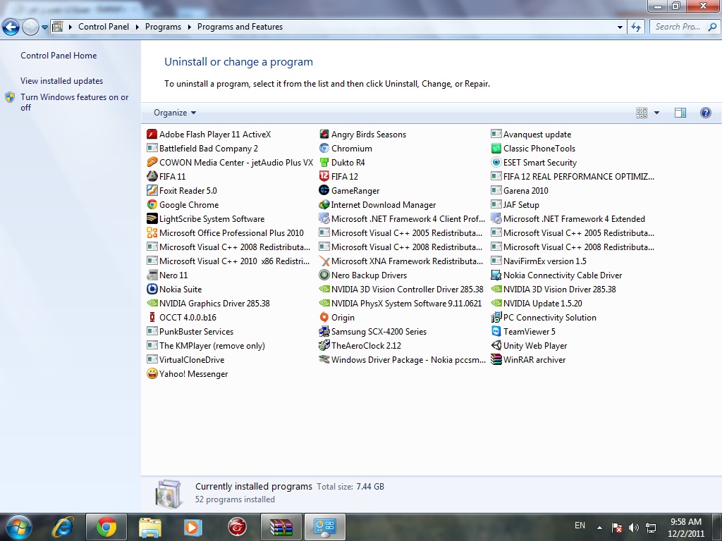The height and width of the screenshot is (541, 722).
Task: Click the TheAeroClock 2.12 icon
Action: coord(324,345)
